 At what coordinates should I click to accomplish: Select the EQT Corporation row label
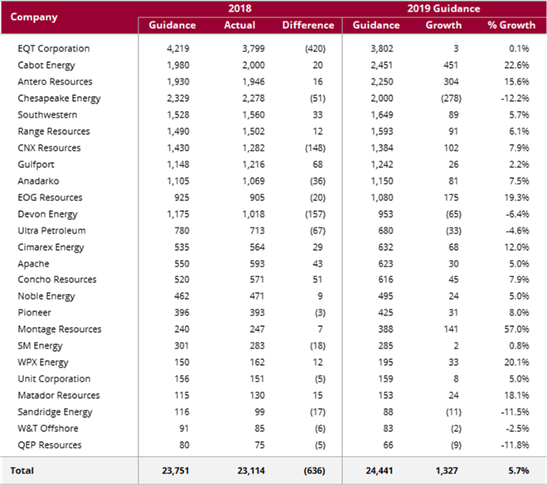point(54,49)
